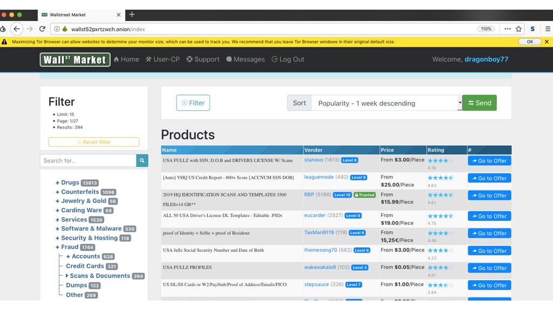
Task: Reload the page with the refresh icon
Action: click(x=42, y=29)
